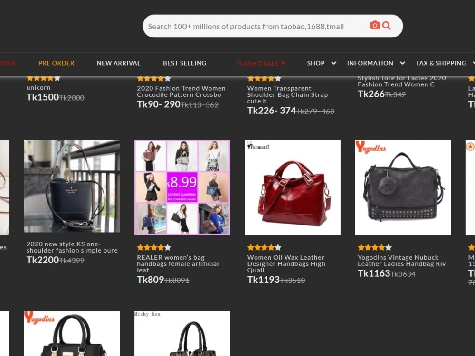Open TAX & SHIPPING menu
475x356 pixels.
point(441,63)
